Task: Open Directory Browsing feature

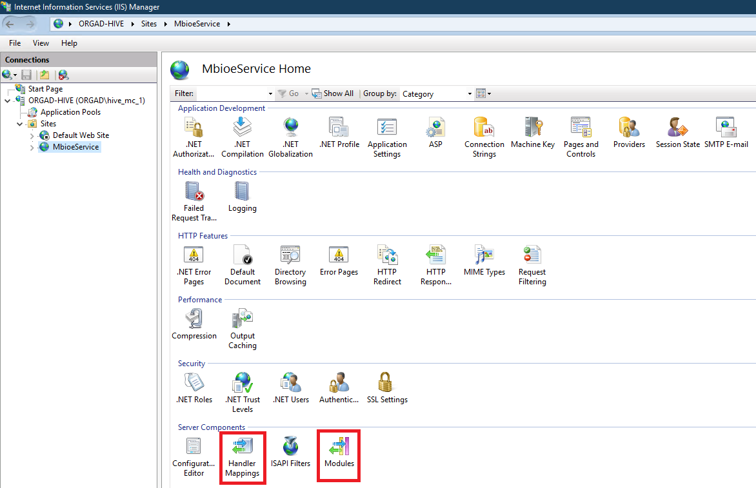Action: coord(290,265)
